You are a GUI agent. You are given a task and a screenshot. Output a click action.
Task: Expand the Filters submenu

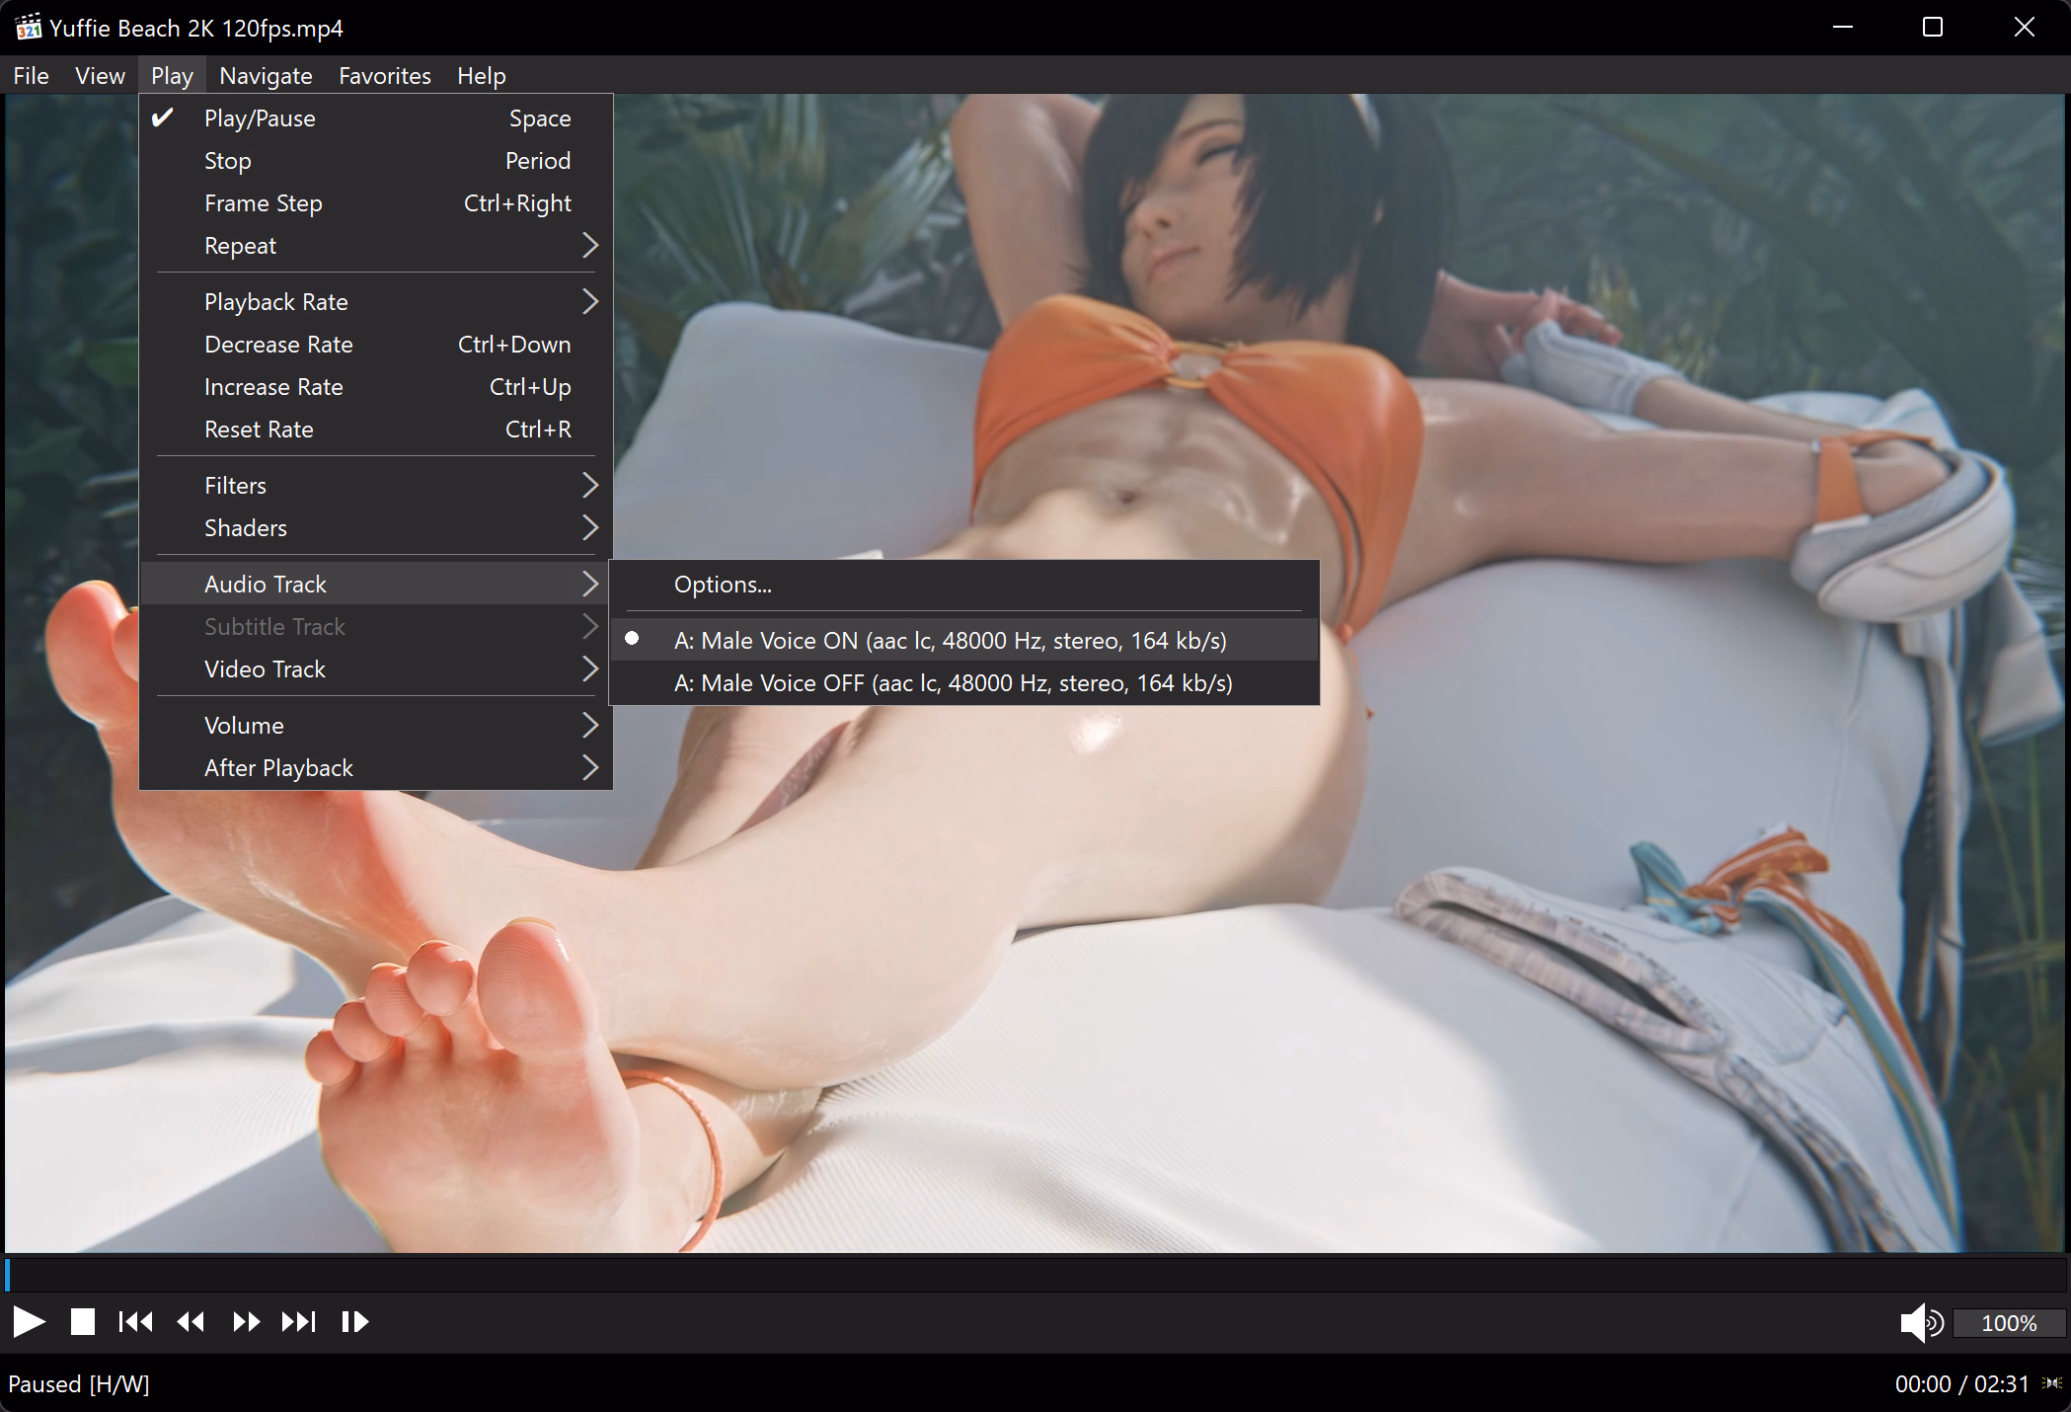(x=376, y=486)
